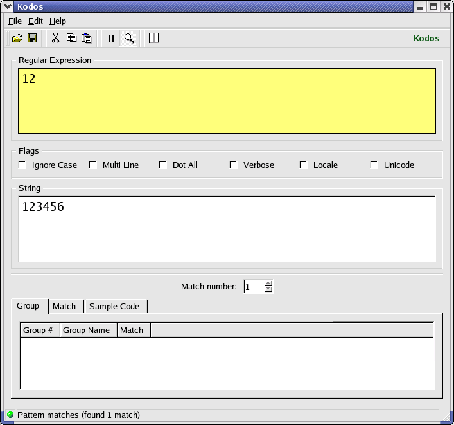The image size is (454, 425).
Task: Open the window menu arrow in title bar
Action: pyautogui.click(x=7, y=6)
